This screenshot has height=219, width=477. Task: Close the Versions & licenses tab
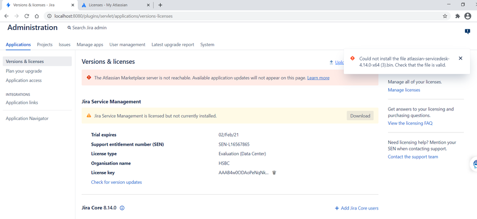73,5
